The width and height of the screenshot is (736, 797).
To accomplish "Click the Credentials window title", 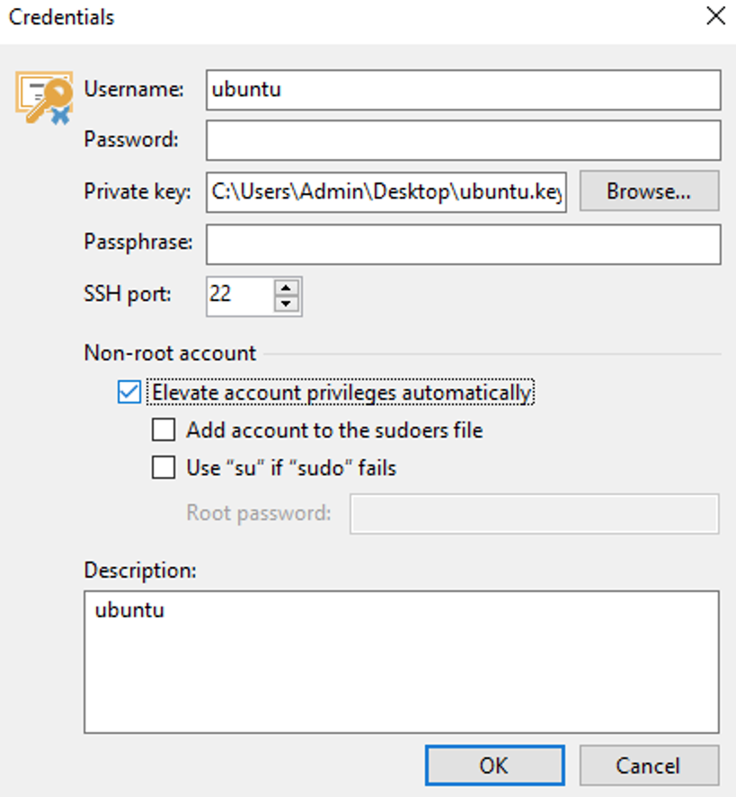I will click(x=61, y=17).
